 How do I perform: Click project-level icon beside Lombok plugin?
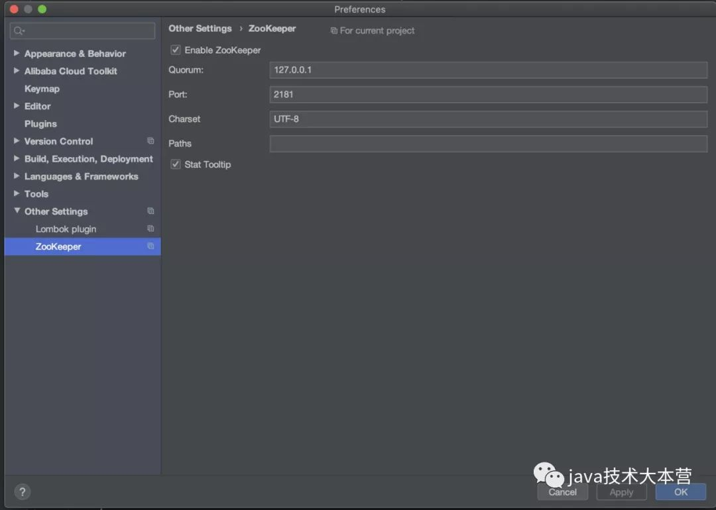(x=150, y=229)
